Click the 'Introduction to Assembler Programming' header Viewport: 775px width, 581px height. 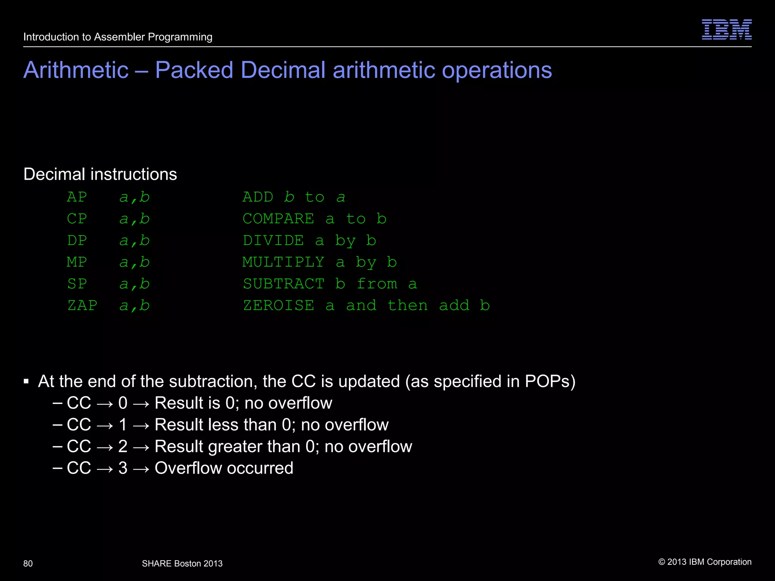(118, 37)
